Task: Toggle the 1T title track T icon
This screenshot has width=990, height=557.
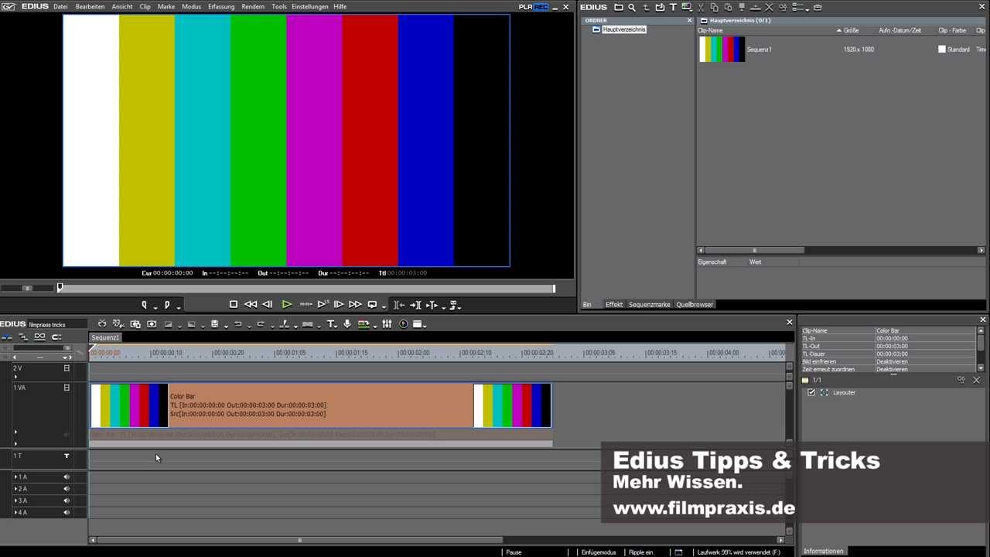Action: (67, 456)
